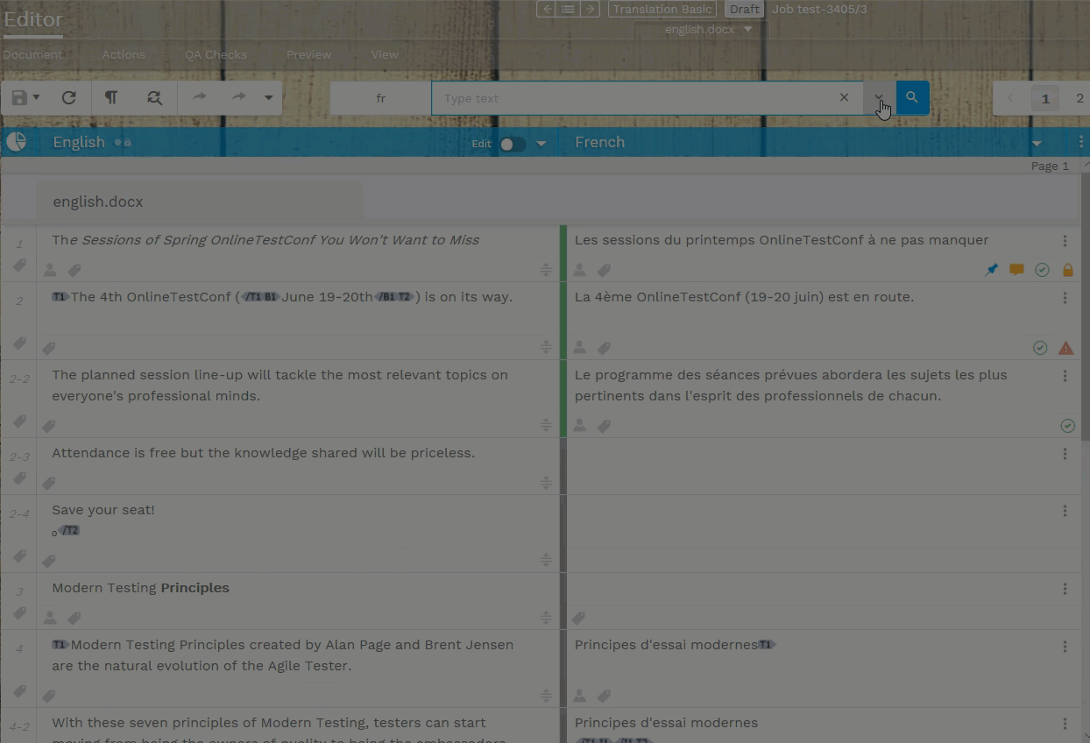Click the red warning triangle on segment 2

click(1065, 348)
